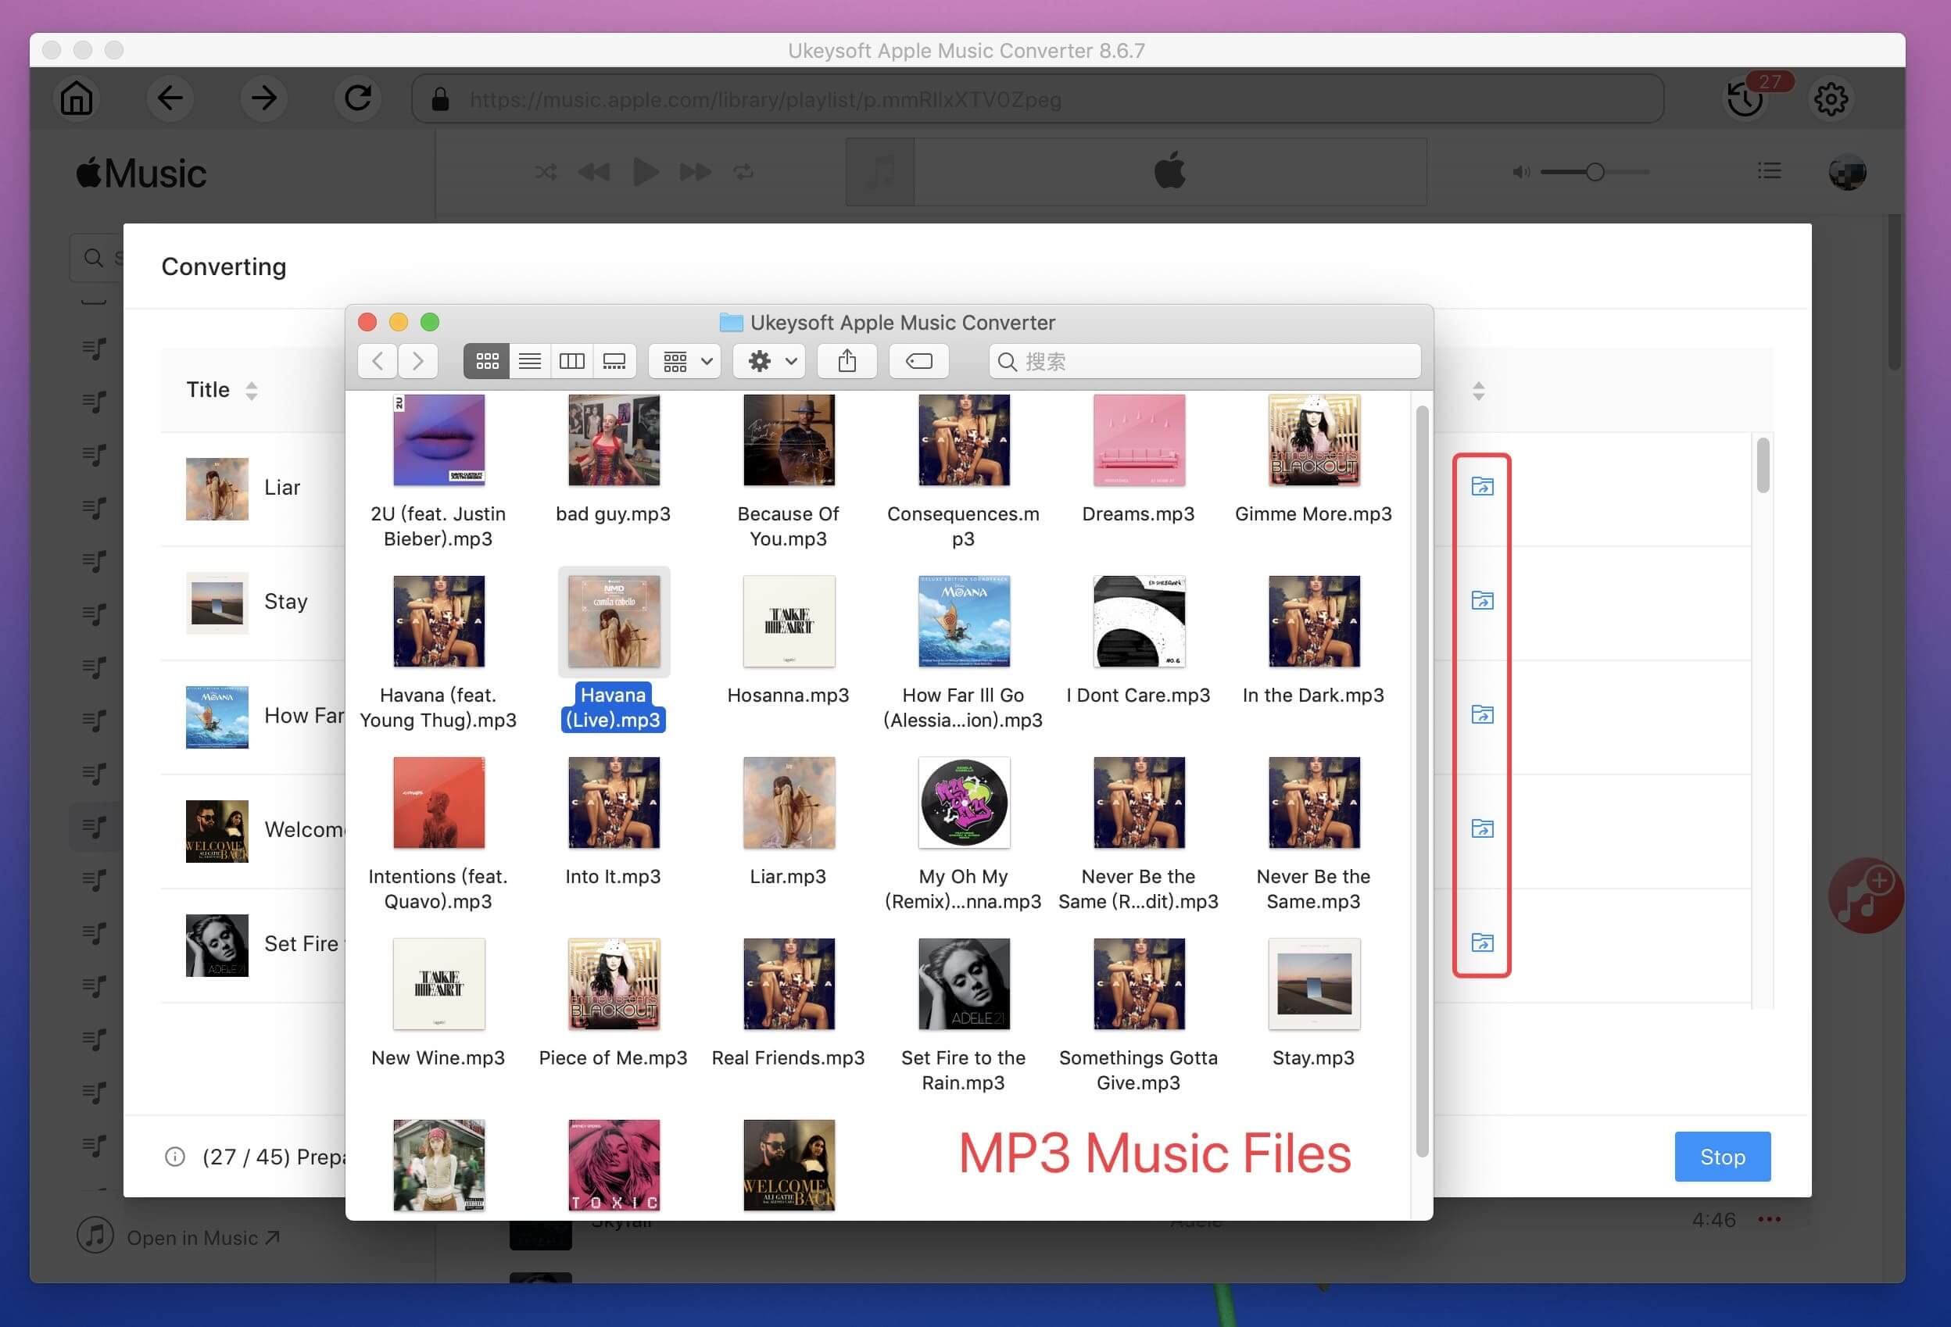Click the icon view button in toolbar
Image resolution: width=1951 pixels, height=1327 pixels.
click(485, 360)
